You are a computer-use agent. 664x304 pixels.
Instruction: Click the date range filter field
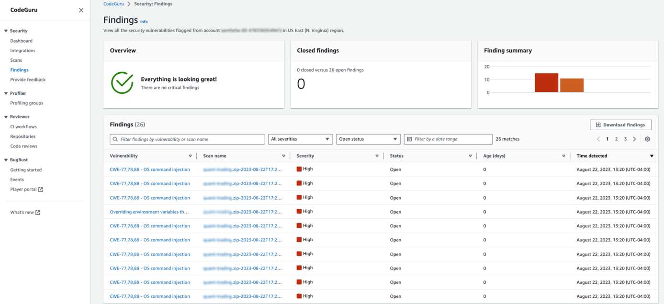(x=448, y=139)
